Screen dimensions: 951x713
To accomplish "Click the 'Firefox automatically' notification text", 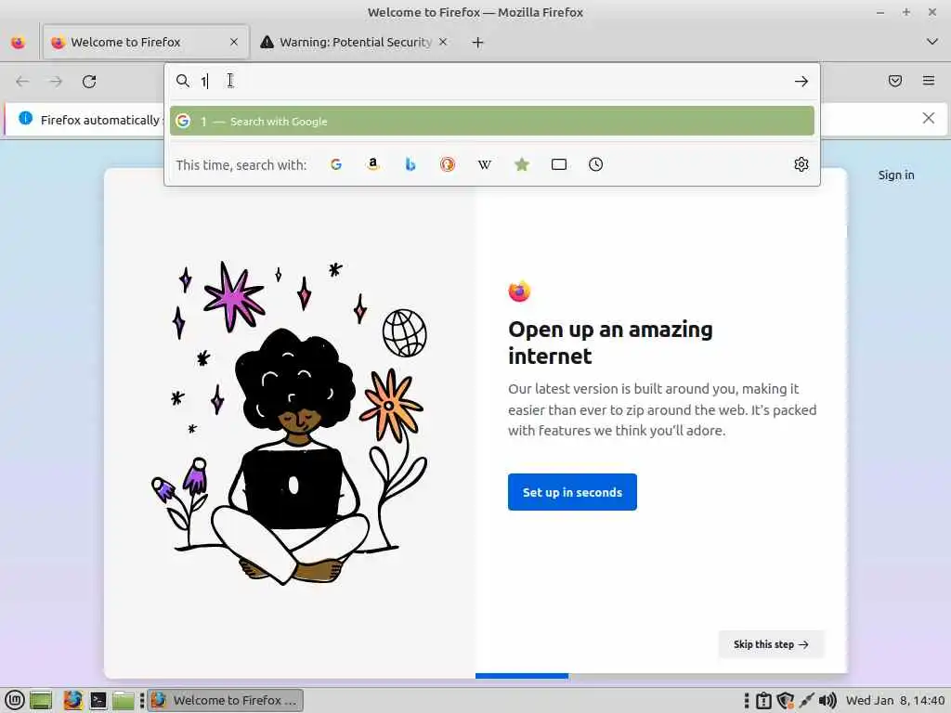I will point(100,120).
